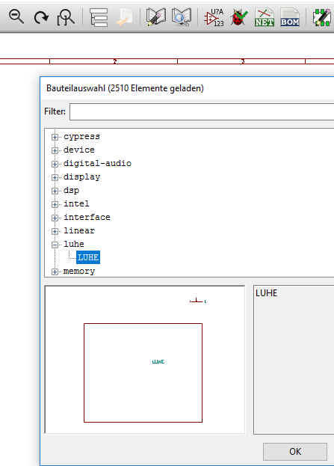Select the digital-audio library label
This screenshot has width=334, height=466.
pos(97,163)
